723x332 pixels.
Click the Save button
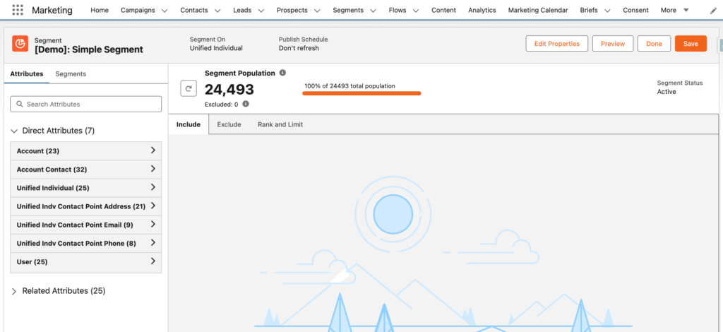point(690,44)
